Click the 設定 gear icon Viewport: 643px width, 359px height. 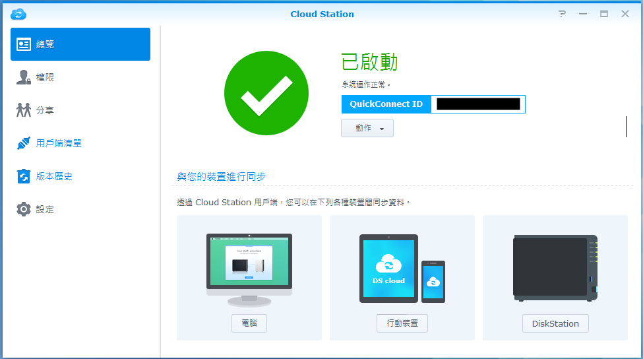(x=23, y=209)
